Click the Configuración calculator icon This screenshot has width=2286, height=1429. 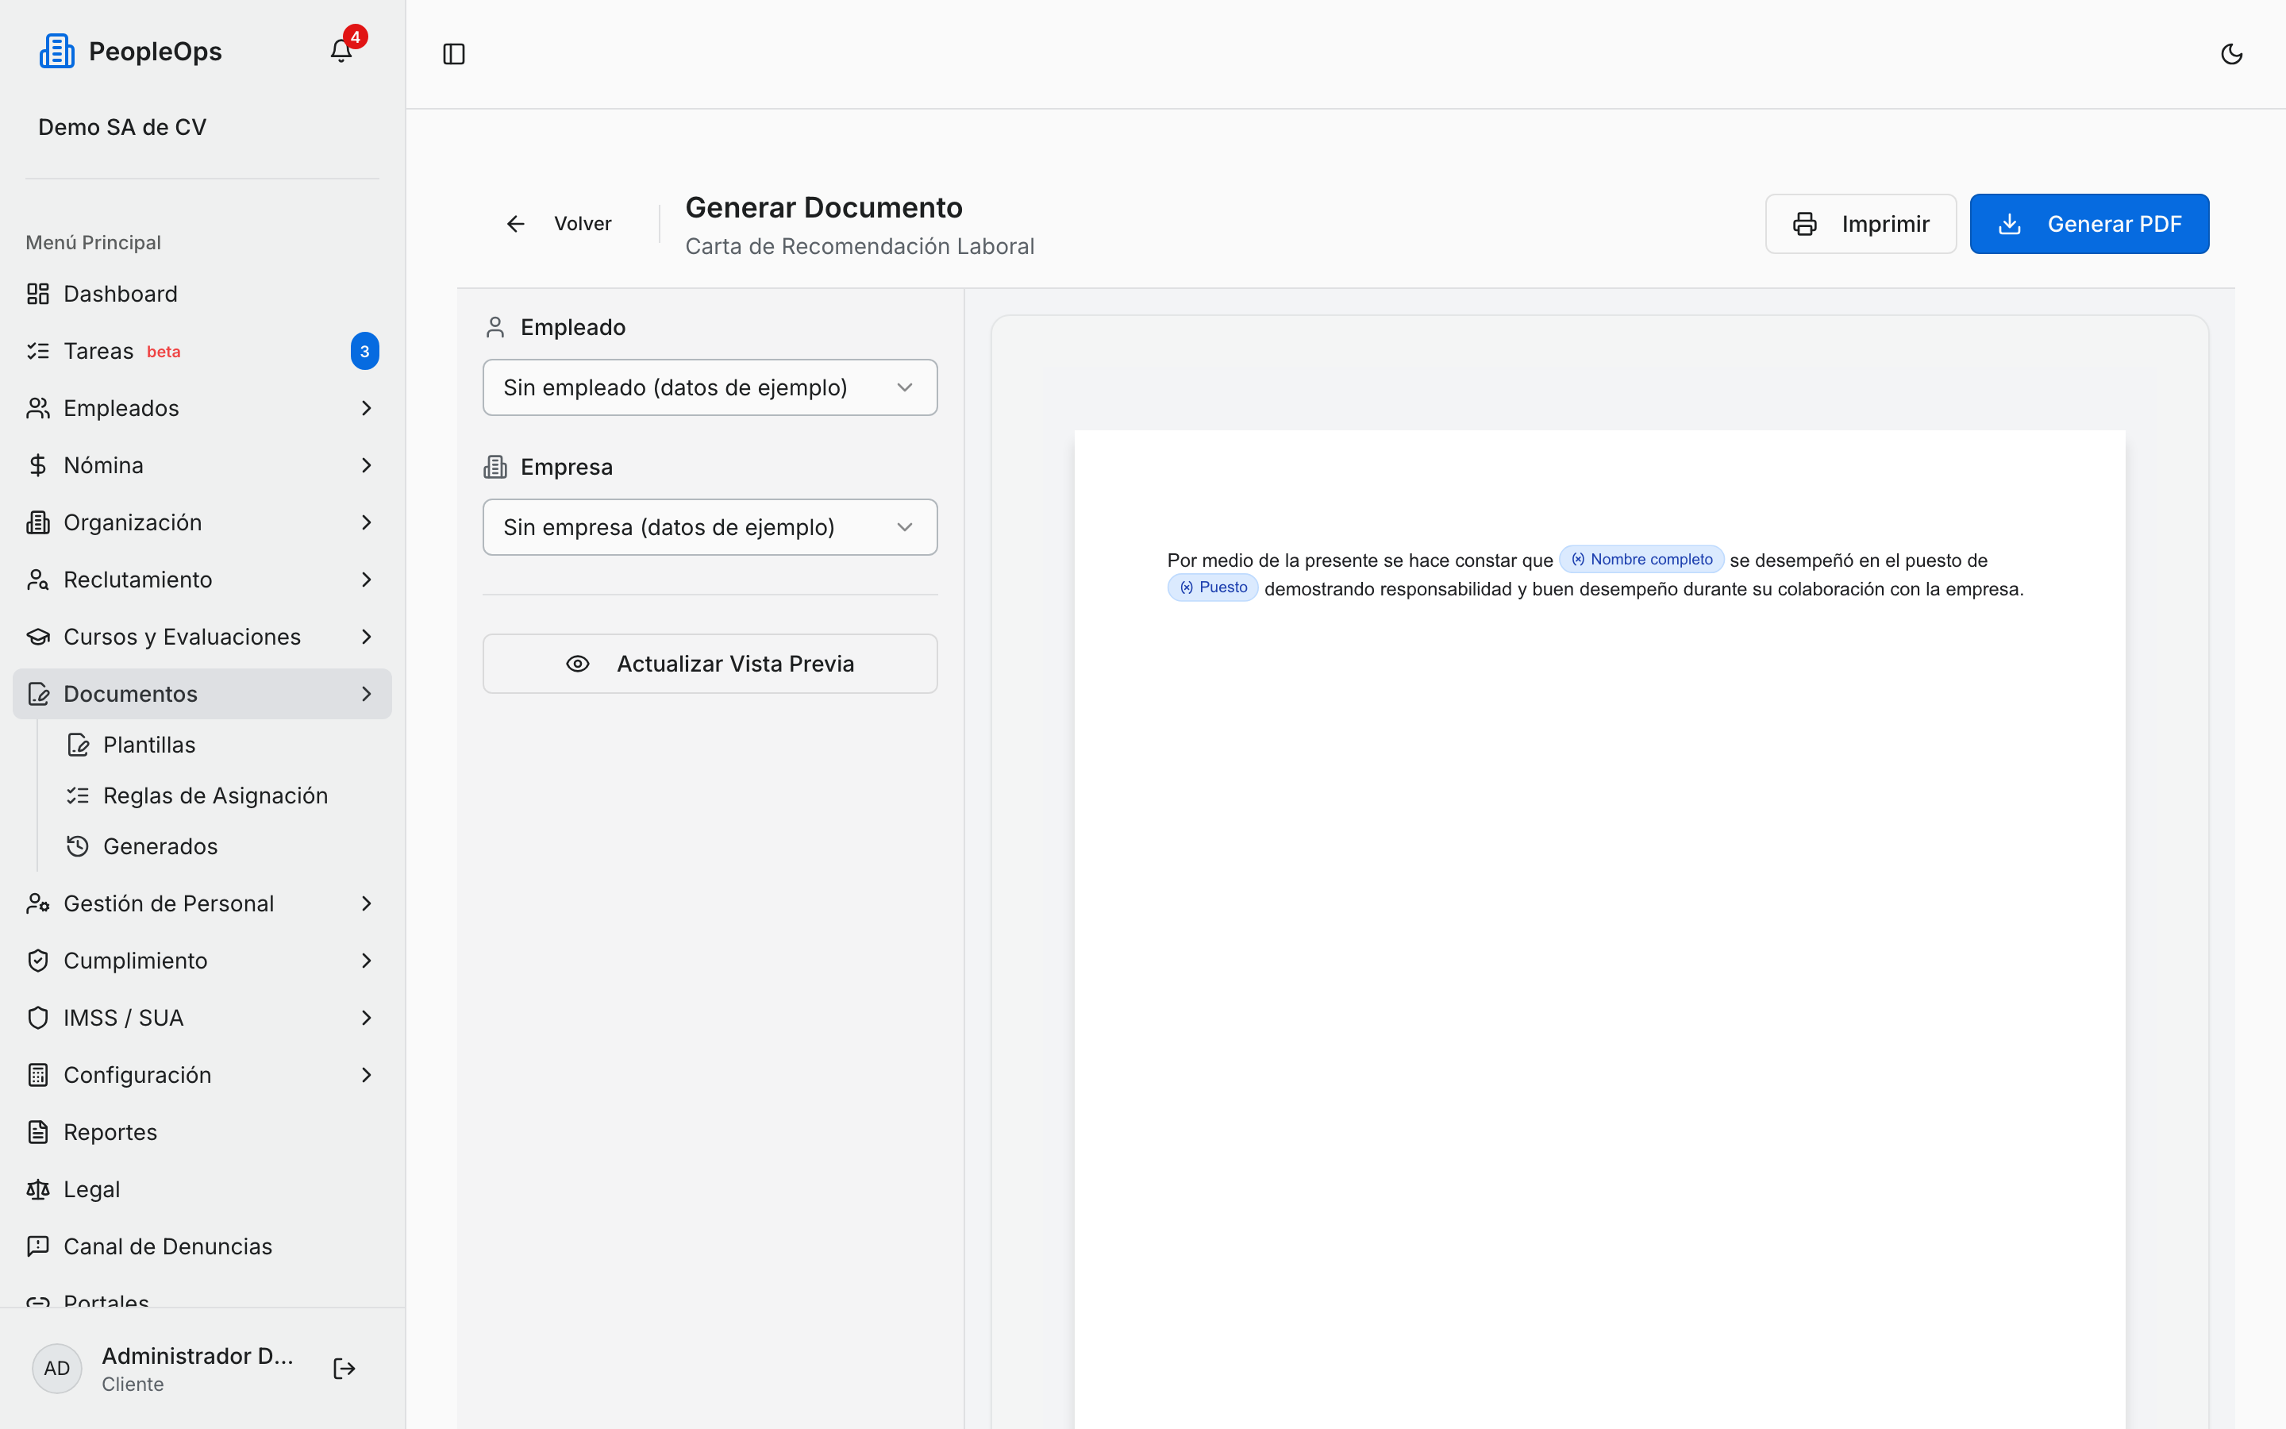(38, 1075)
